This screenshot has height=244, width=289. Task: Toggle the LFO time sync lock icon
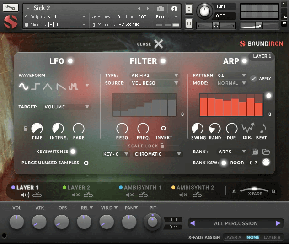click(x=25, y=129)
